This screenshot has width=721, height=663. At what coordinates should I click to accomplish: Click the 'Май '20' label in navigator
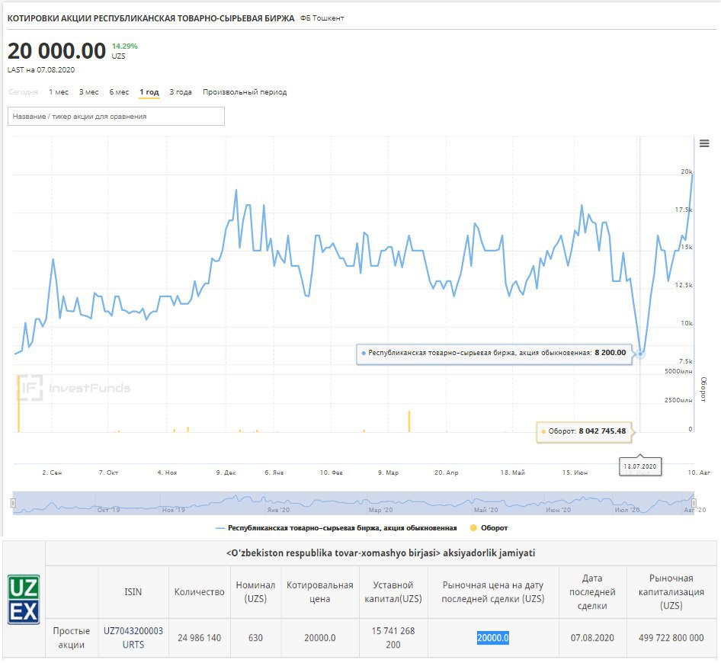[x=485, y=509]
